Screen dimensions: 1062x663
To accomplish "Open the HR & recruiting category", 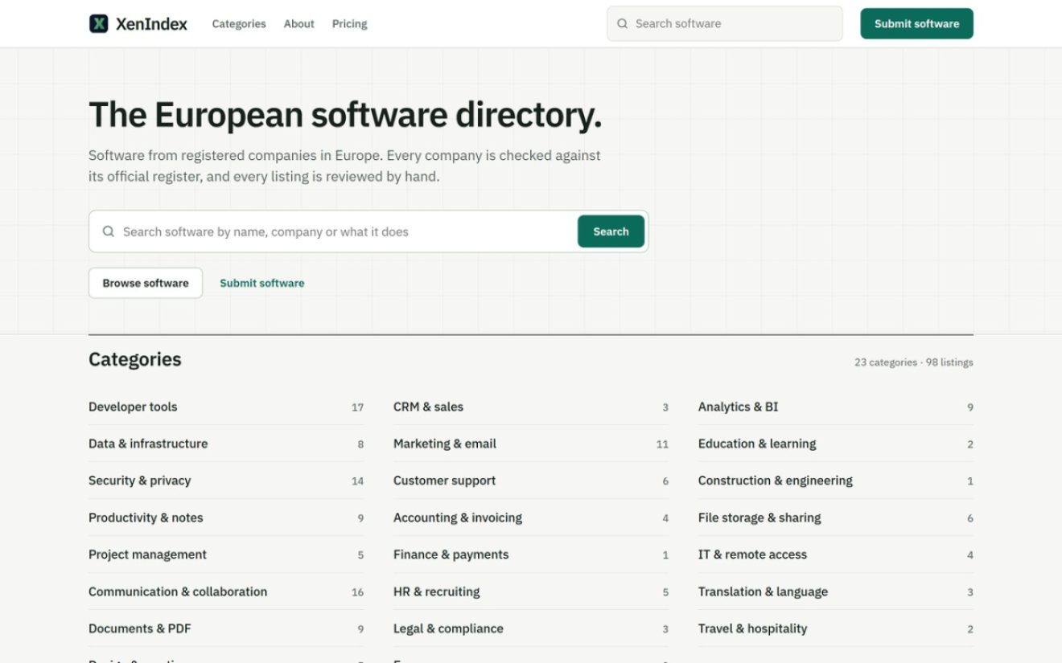I will tap(531, 591).
